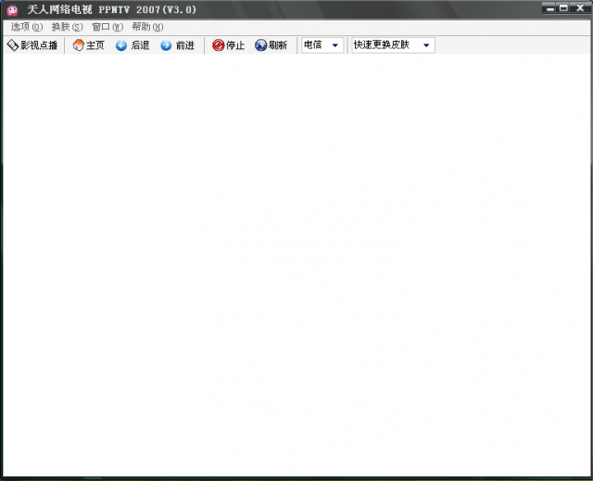Click the pink app icon in title bar

pos(12,9)
